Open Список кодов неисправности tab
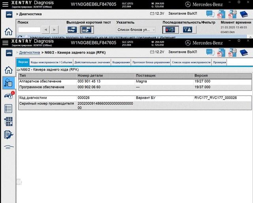 pyautogui.click(x=191, y=62)
